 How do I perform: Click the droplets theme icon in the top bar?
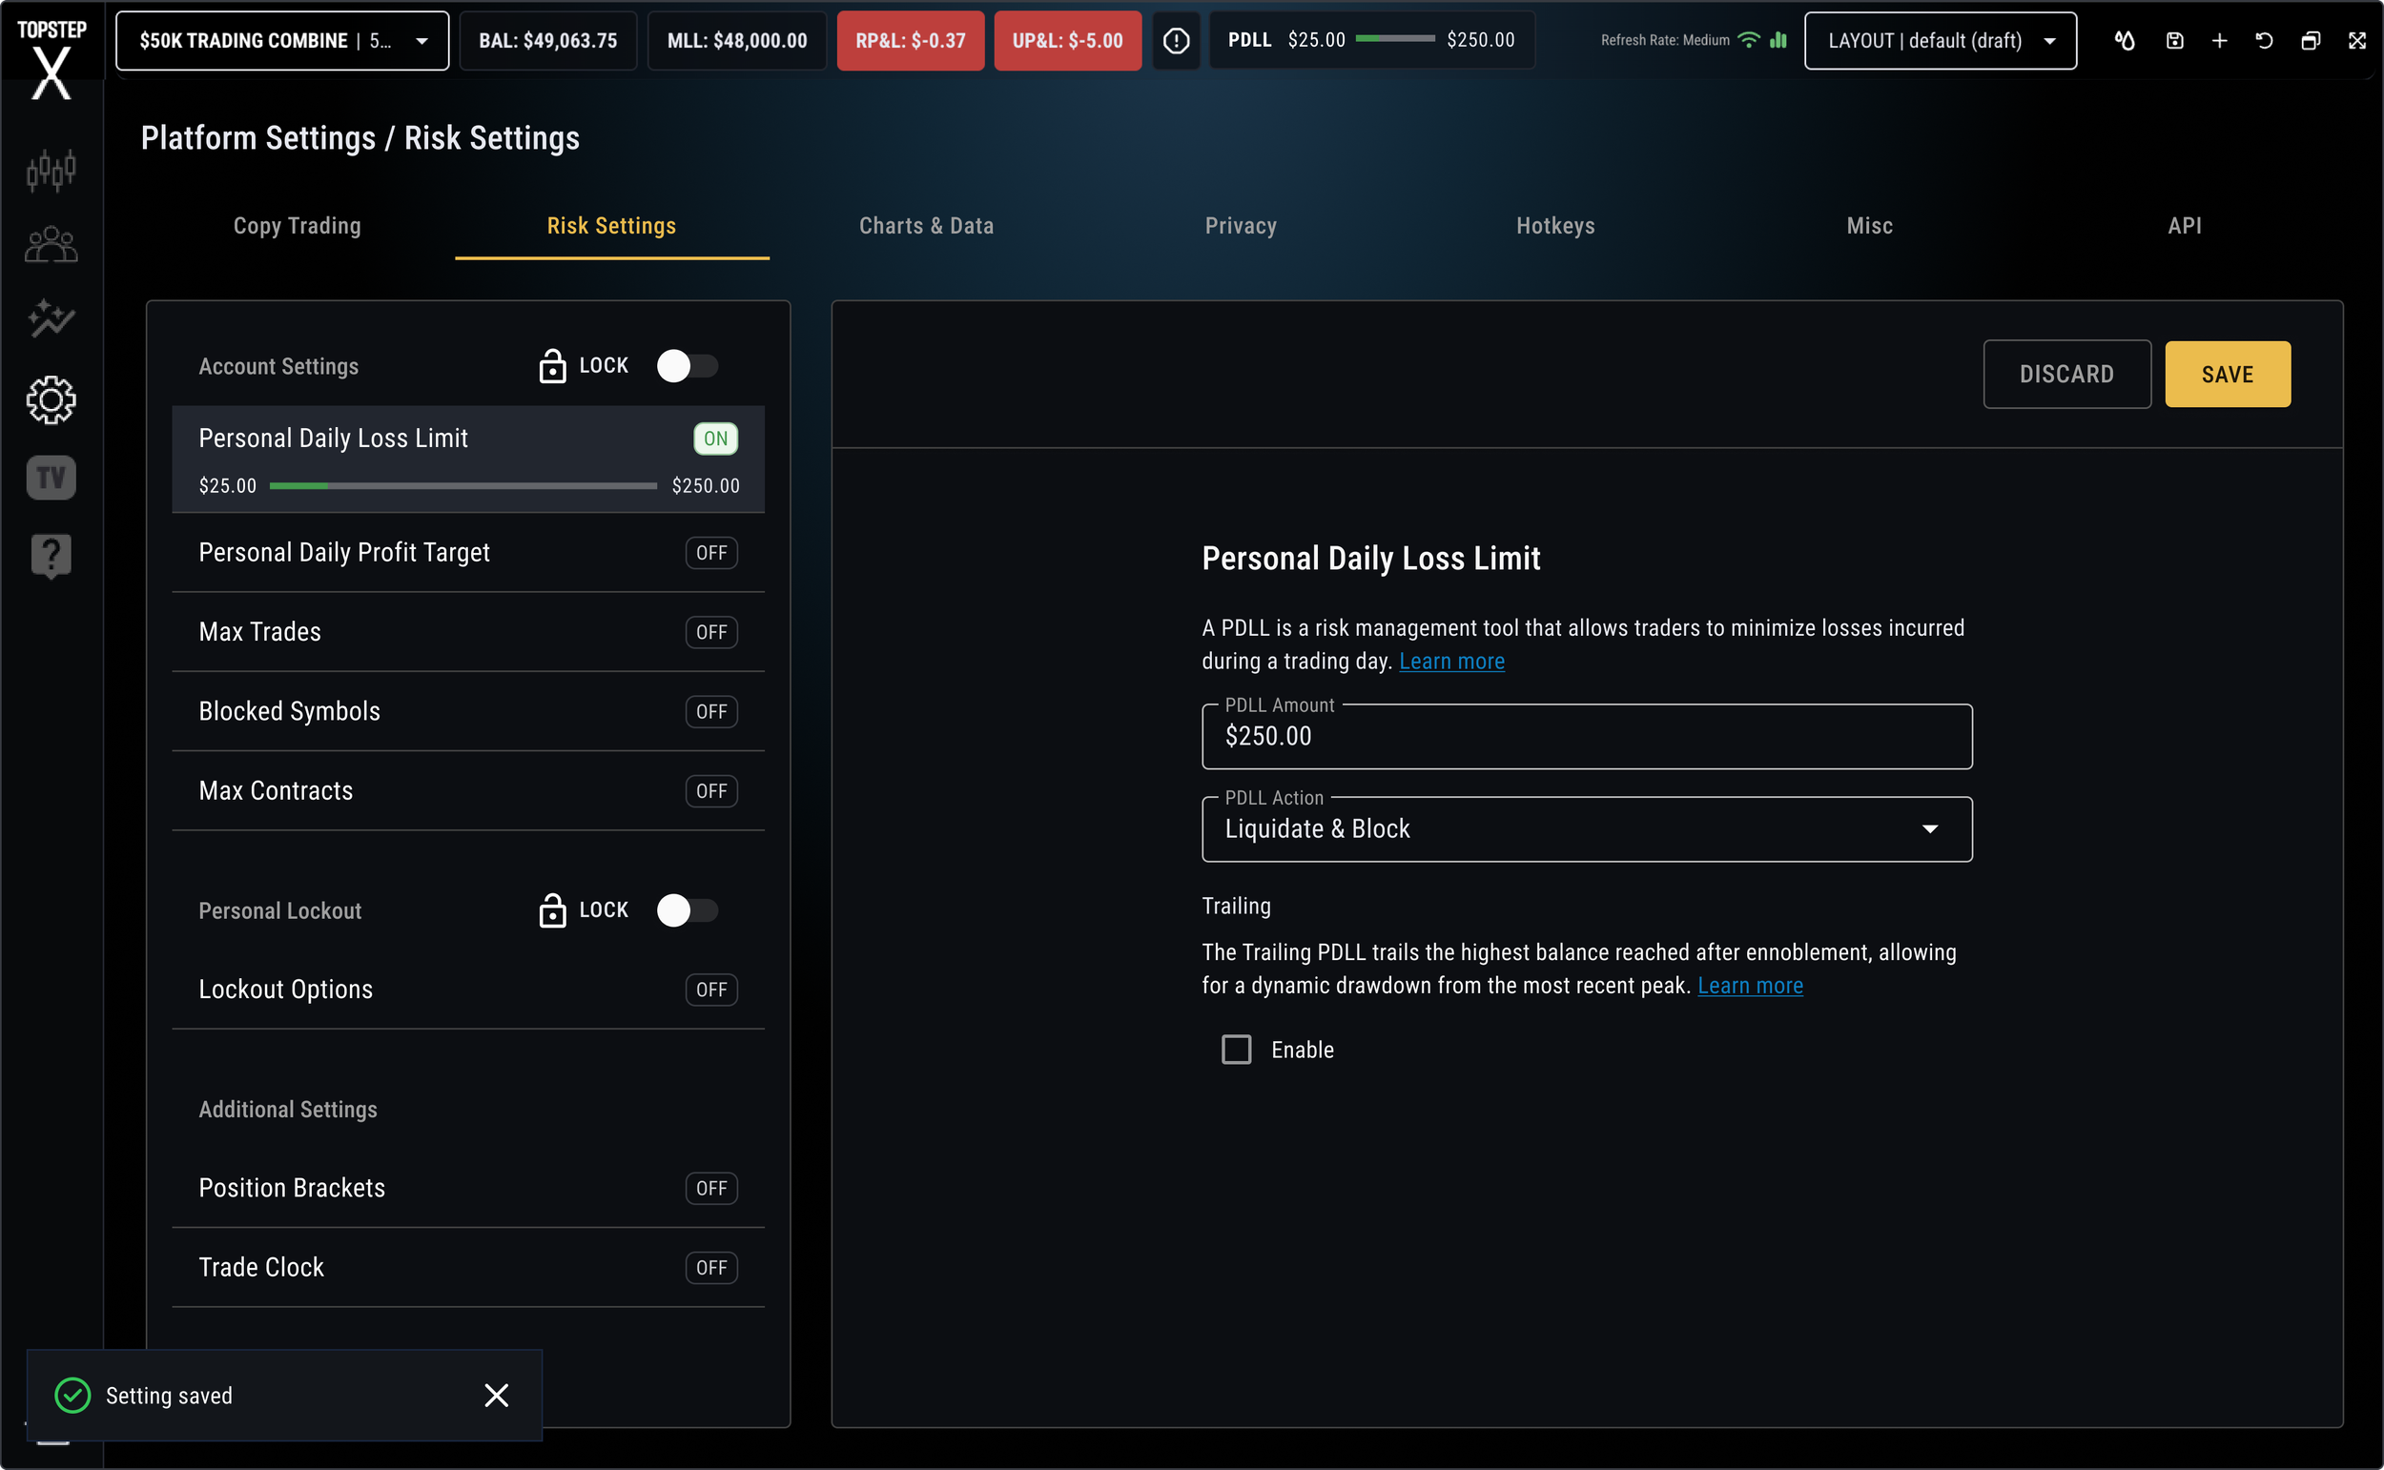tap(2125, 41)
